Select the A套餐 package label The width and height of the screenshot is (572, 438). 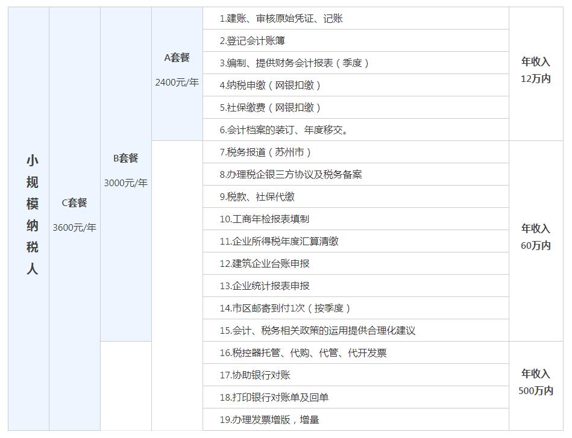[177, 58]
